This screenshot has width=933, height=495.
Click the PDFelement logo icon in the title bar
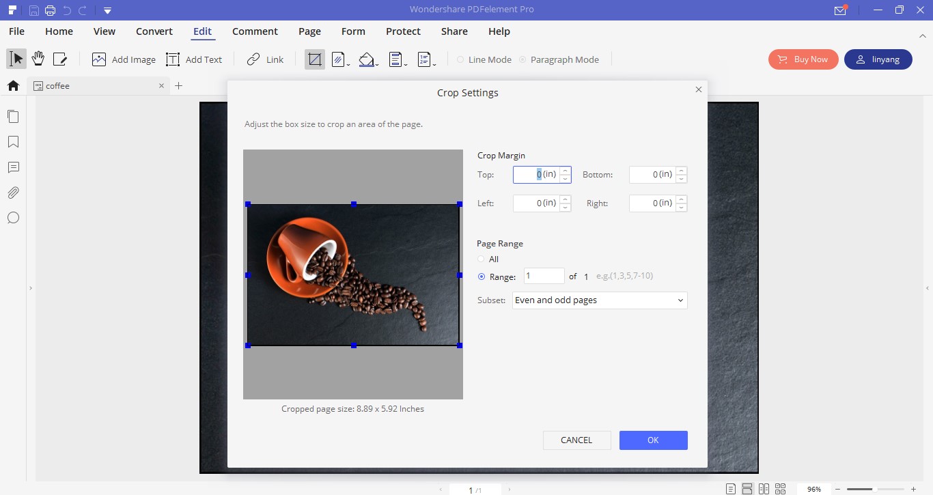click(13, 10)
